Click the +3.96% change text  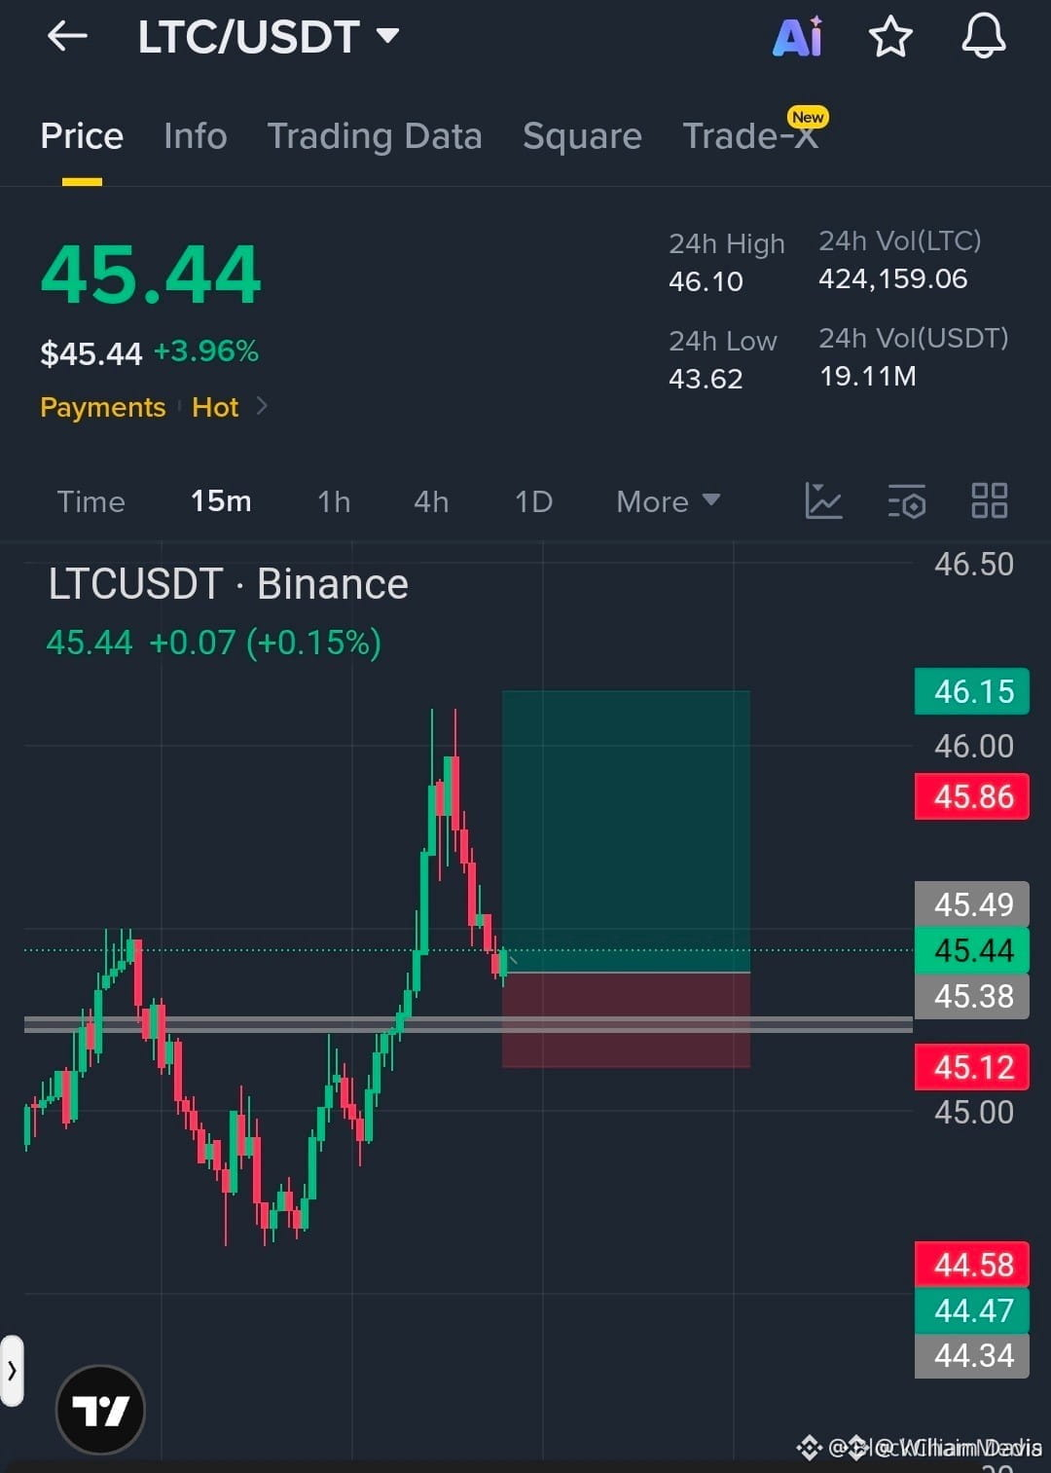205,351
